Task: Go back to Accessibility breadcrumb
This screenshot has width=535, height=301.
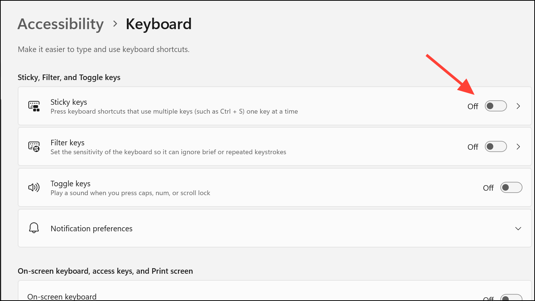Action: click(61, 24)
